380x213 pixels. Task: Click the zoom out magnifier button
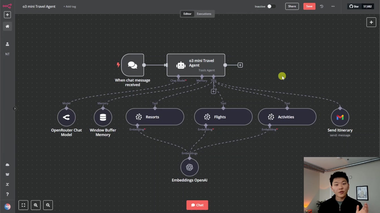48,205
